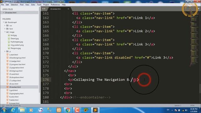Click the Bootstrap4 folder icon

tap(6, 22)
